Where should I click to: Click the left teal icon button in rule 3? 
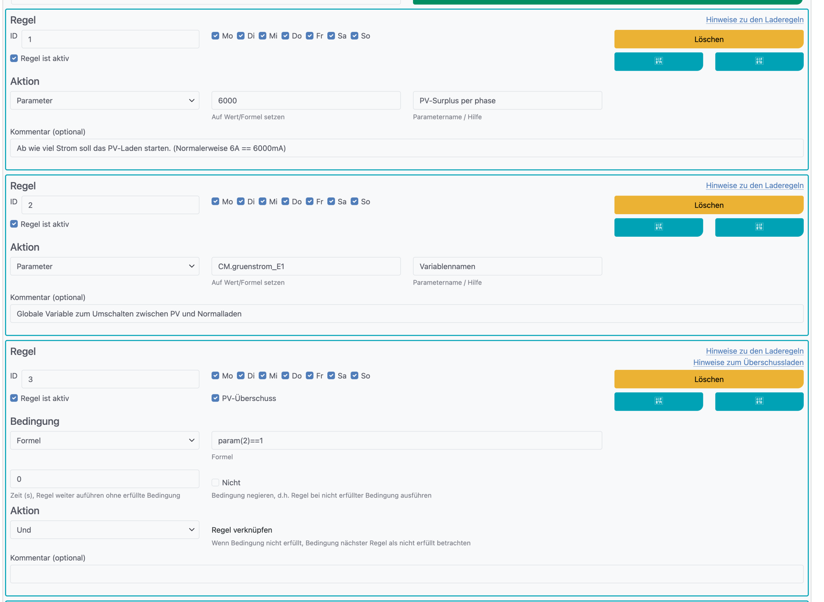pyautogui.click(x=658, y=401)
